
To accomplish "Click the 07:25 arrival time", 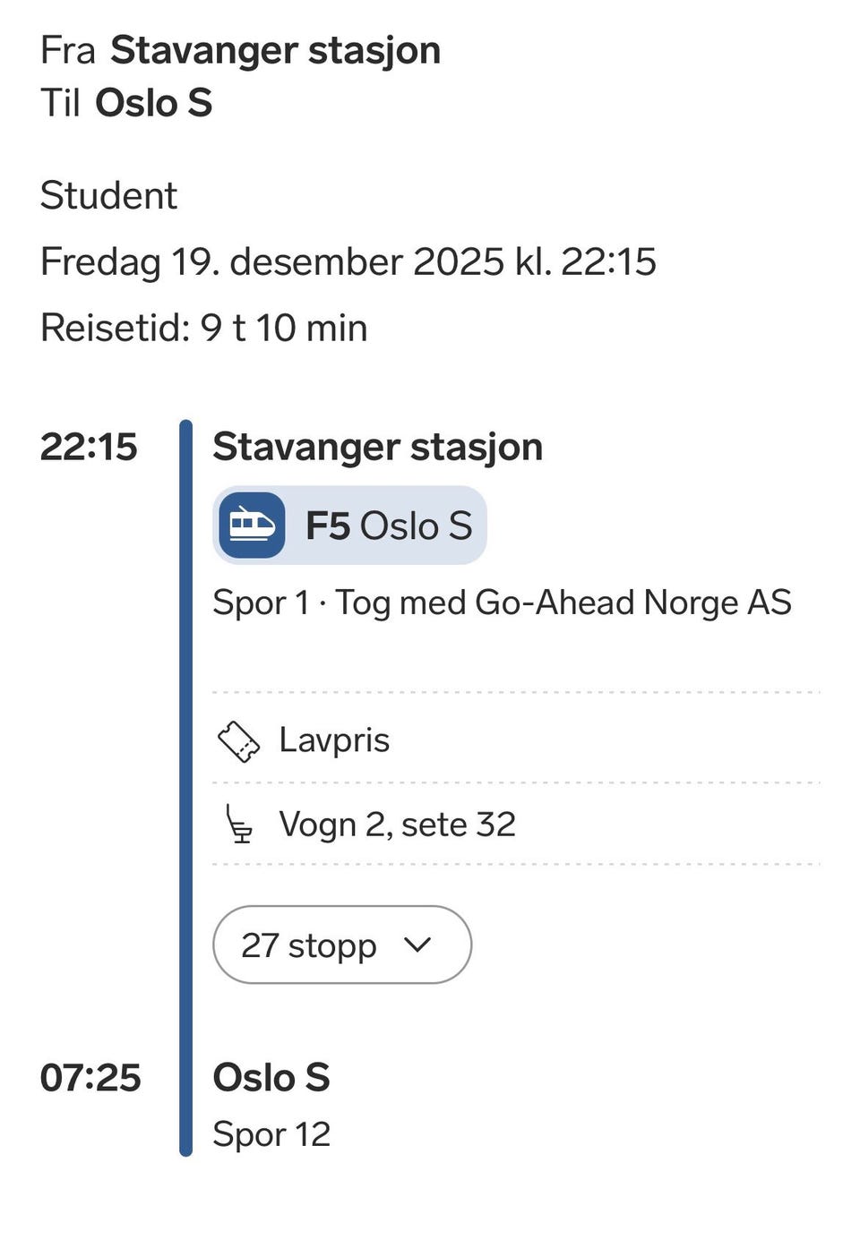I will pos(90,1077).
